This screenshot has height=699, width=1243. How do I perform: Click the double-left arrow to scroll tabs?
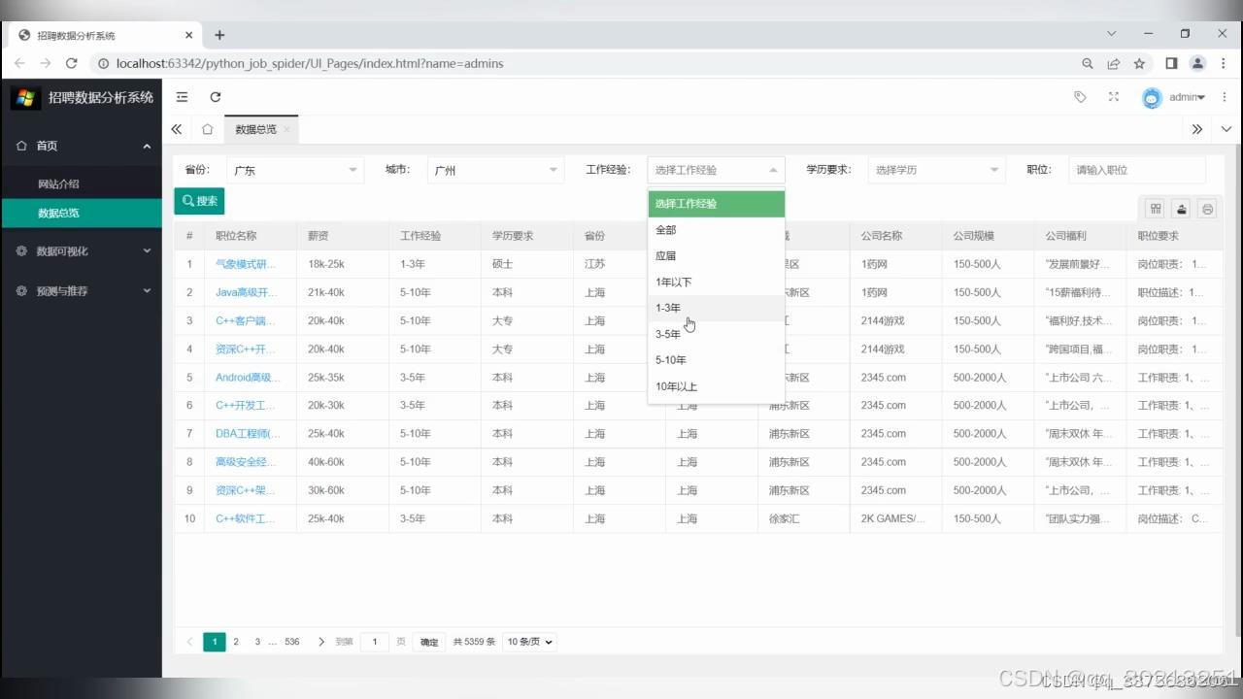177,128
